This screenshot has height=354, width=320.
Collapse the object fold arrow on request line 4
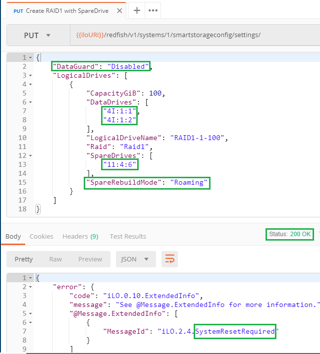[31, 85]
